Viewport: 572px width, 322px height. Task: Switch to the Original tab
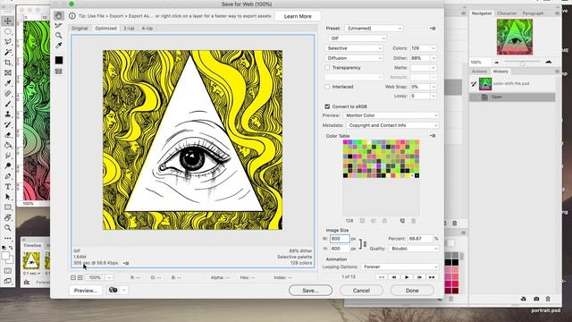[80, 28]
